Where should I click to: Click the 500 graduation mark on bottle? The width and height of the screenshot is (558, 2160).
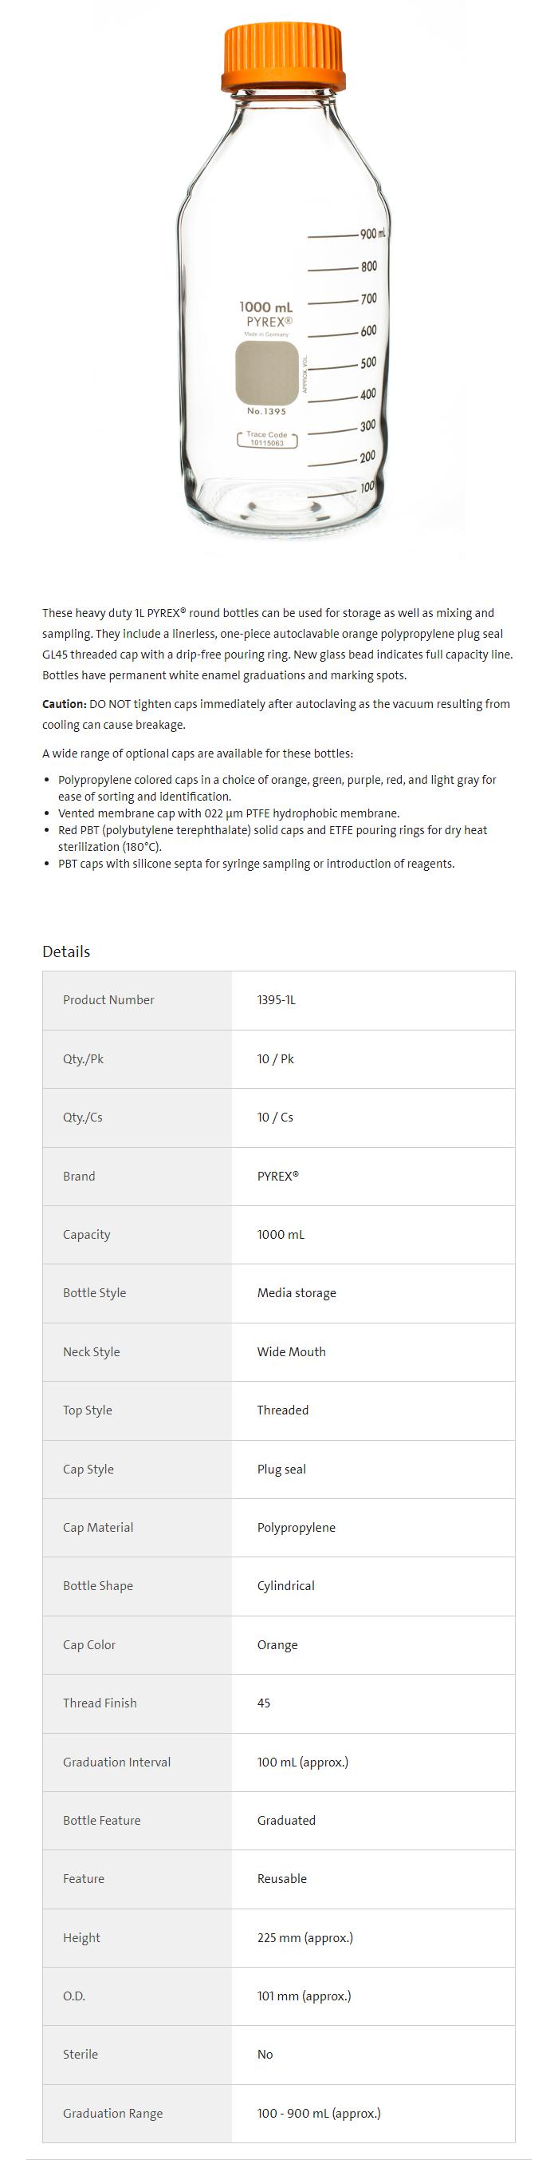point(367,363)
